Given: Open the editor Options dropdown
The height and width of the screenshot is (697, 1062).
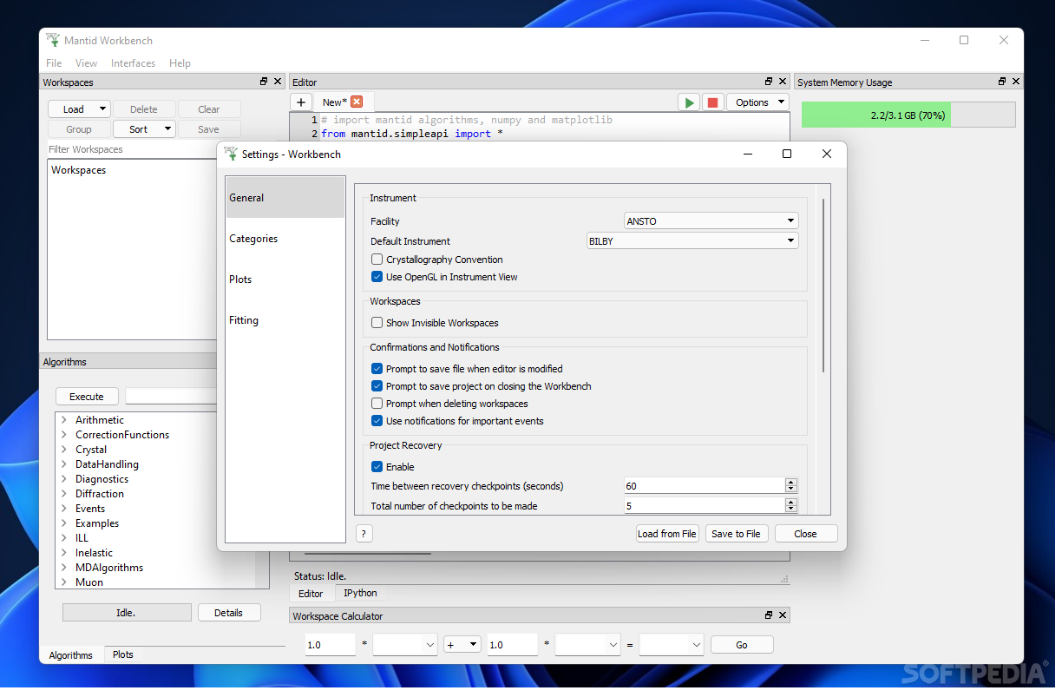Looking at the screenshot, I should coord(757,102).
